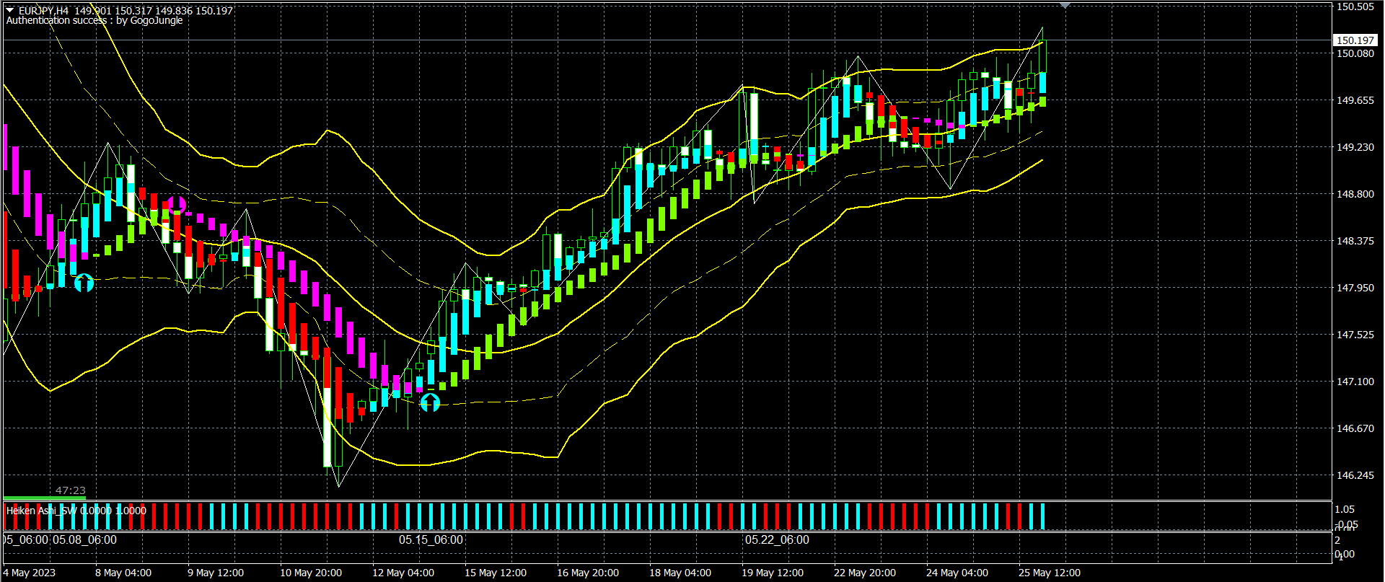Click the cyan up-arrow signal near 8 May
This screenshot has width=1385, height=582.
pos(84,283)
